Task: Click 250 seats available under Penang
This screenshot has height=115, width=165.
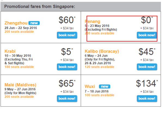Action: 99,33
